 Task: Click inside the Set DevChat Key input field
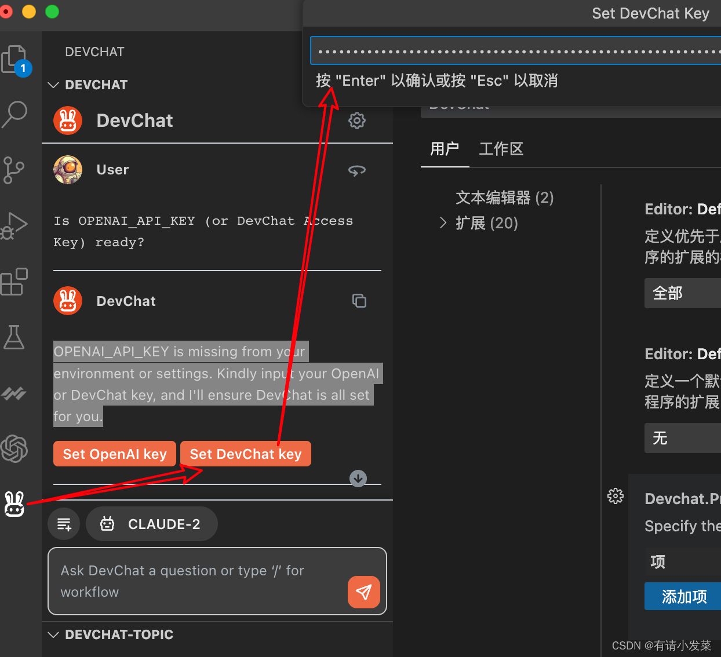click(x=515, y=50)
